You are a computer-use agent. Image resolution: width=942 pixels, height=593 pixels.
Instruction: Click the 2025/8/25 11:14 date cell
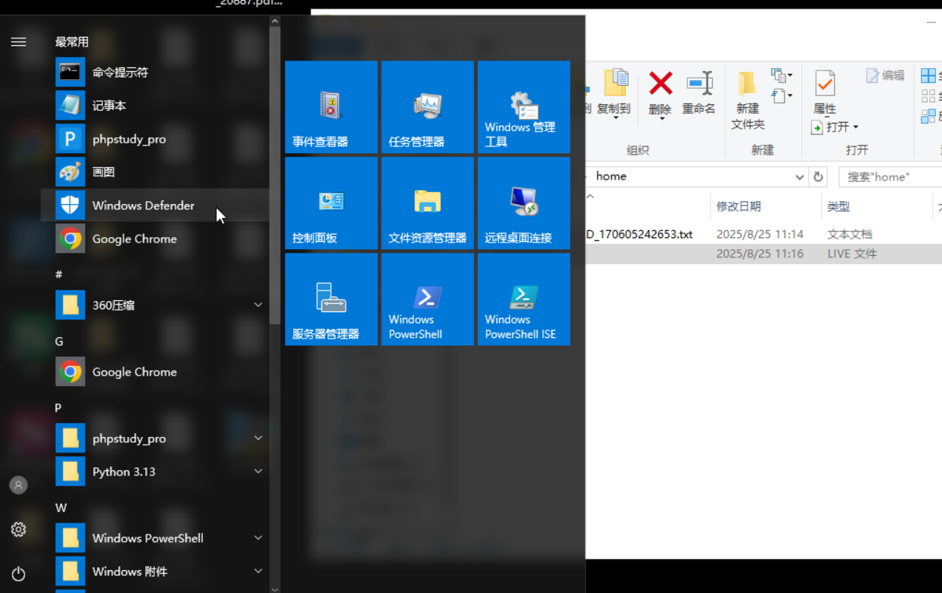(x=760, y=234)
